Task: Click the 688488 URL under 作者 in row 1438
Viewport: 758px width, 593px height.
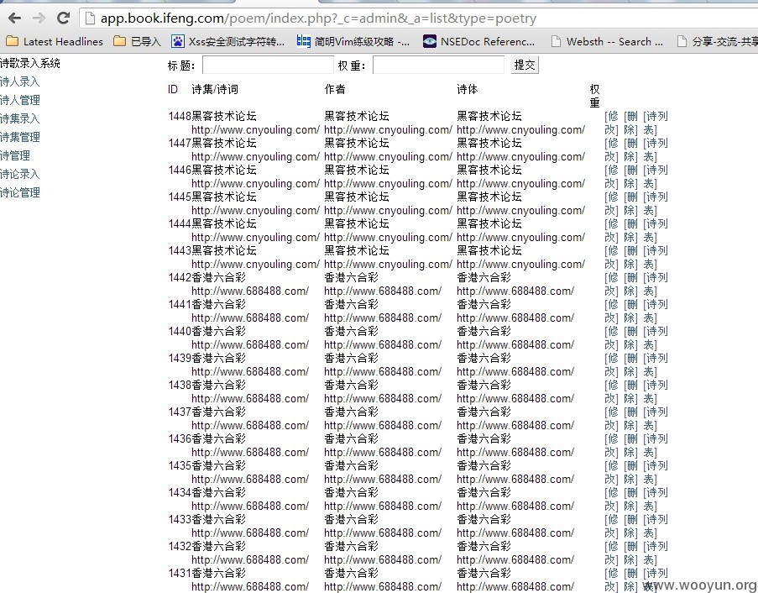Action: point(383,399)
